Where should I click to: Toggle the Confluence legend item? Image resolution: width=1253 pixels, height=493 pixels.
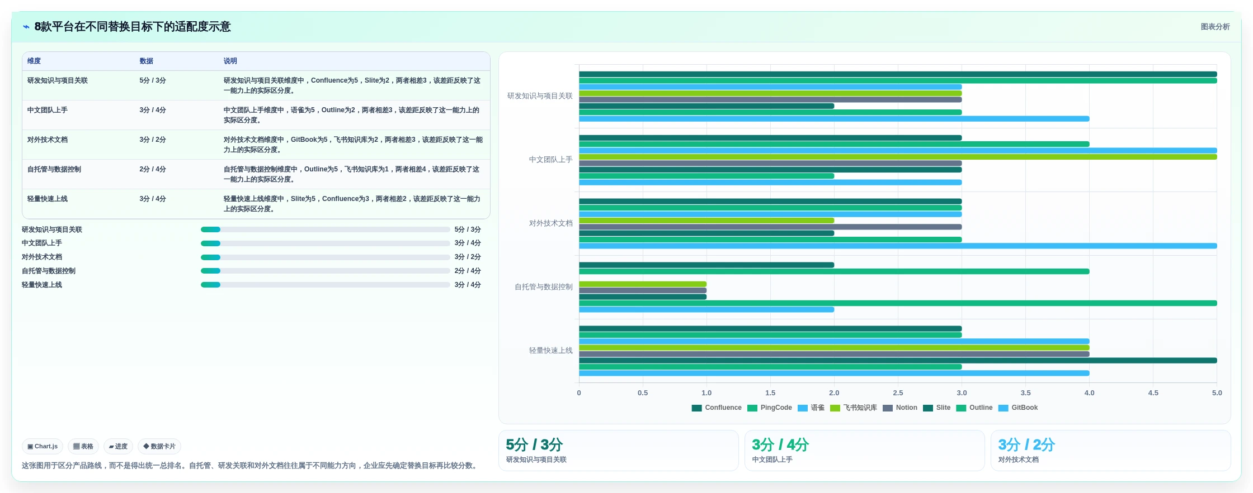(x=717, y=408)
